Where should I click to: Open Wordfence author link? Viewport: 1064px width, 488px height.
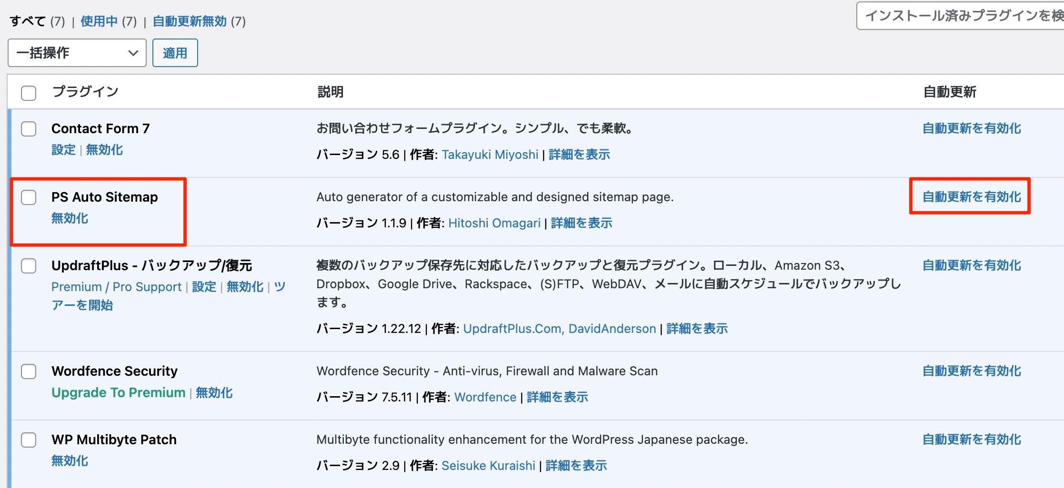coord(485,397)
